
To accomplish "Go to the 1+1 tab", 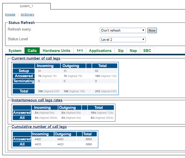I will 80,51.
